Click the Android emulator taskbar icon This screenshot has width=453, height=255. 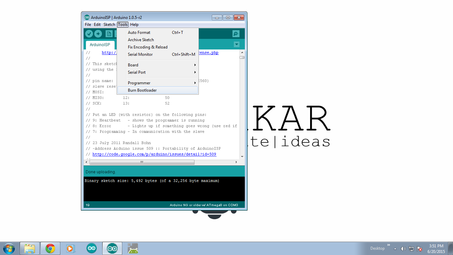pos(133,248)
